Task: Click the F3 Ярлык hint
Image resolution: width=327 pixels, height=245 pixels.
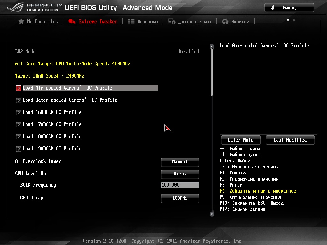Action: point(231,185)
